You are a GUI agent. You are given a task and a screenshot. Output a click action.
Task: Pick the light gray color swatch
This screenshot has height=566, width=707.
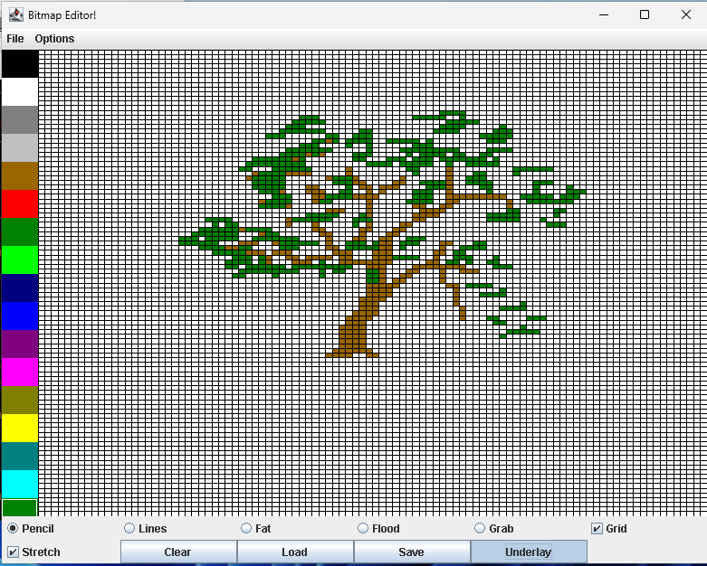[20, 147]
